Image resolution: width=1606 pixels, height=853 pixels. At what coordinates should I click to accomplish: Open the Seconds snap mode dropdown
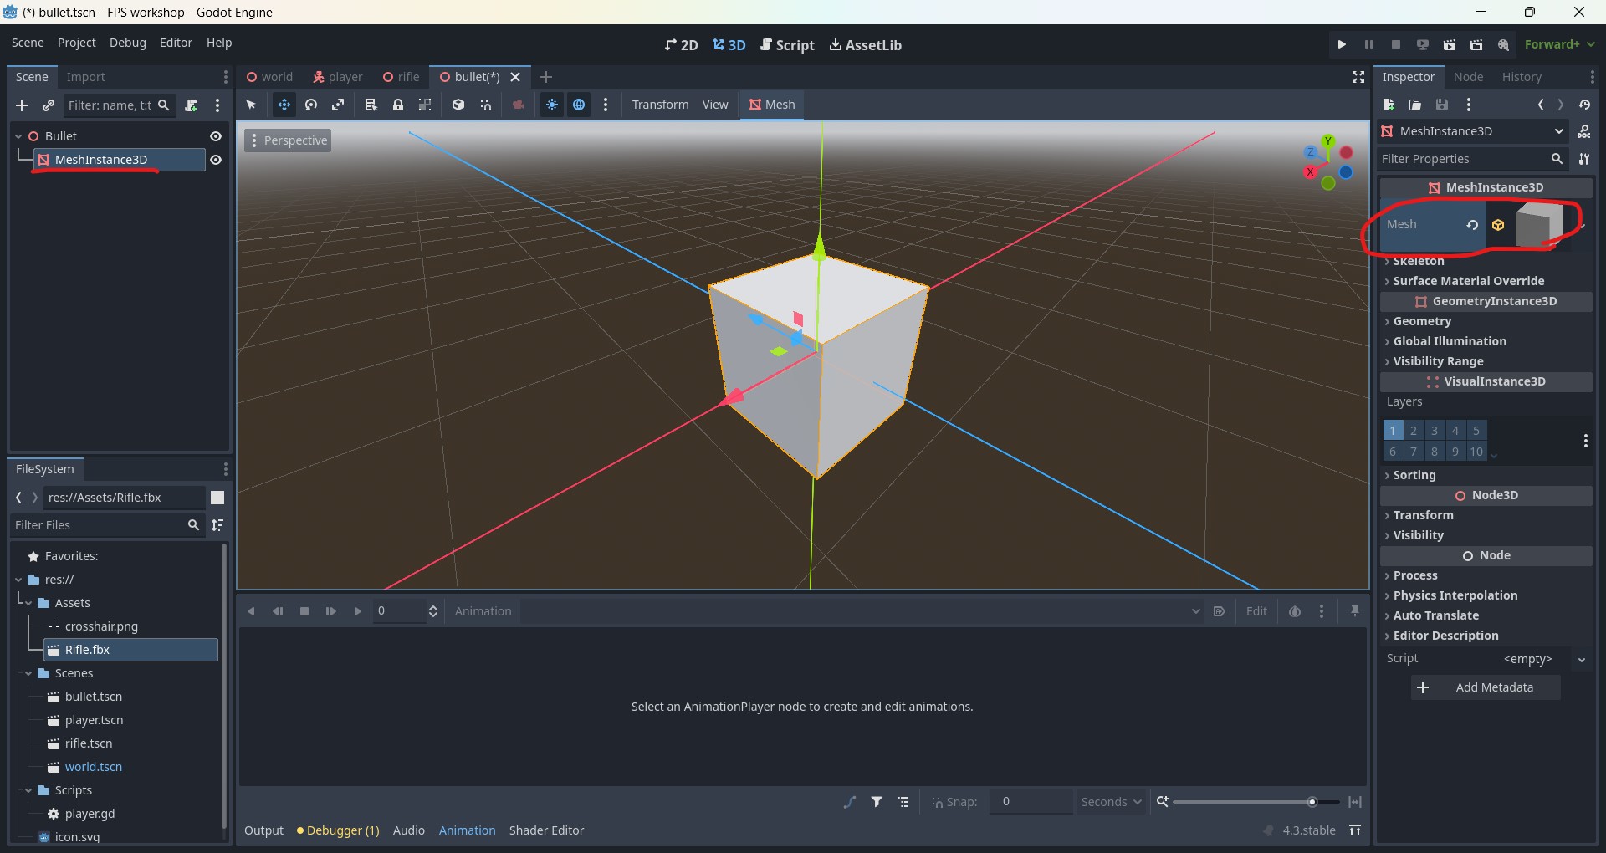point(1111,802)
